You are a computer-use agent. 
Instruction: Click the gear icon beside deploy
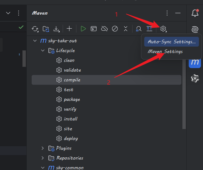[x=59, y=138]
